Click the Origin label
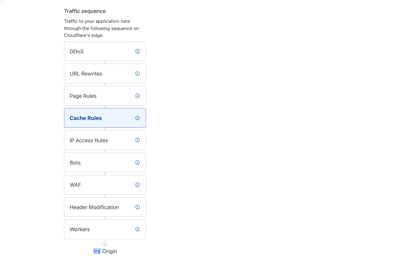Screen dimensions: 406x259 coord(110,251)
